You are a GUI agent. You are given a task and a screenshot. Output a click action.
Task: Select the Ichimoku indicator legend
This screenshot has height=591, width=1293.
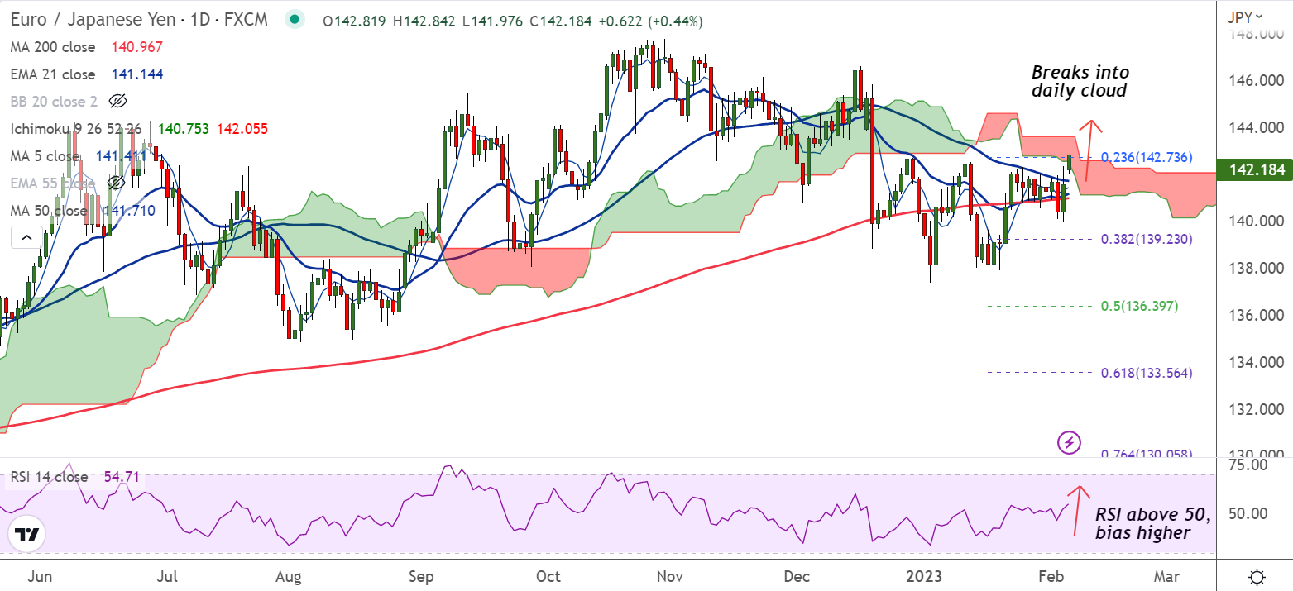[76, 129]
